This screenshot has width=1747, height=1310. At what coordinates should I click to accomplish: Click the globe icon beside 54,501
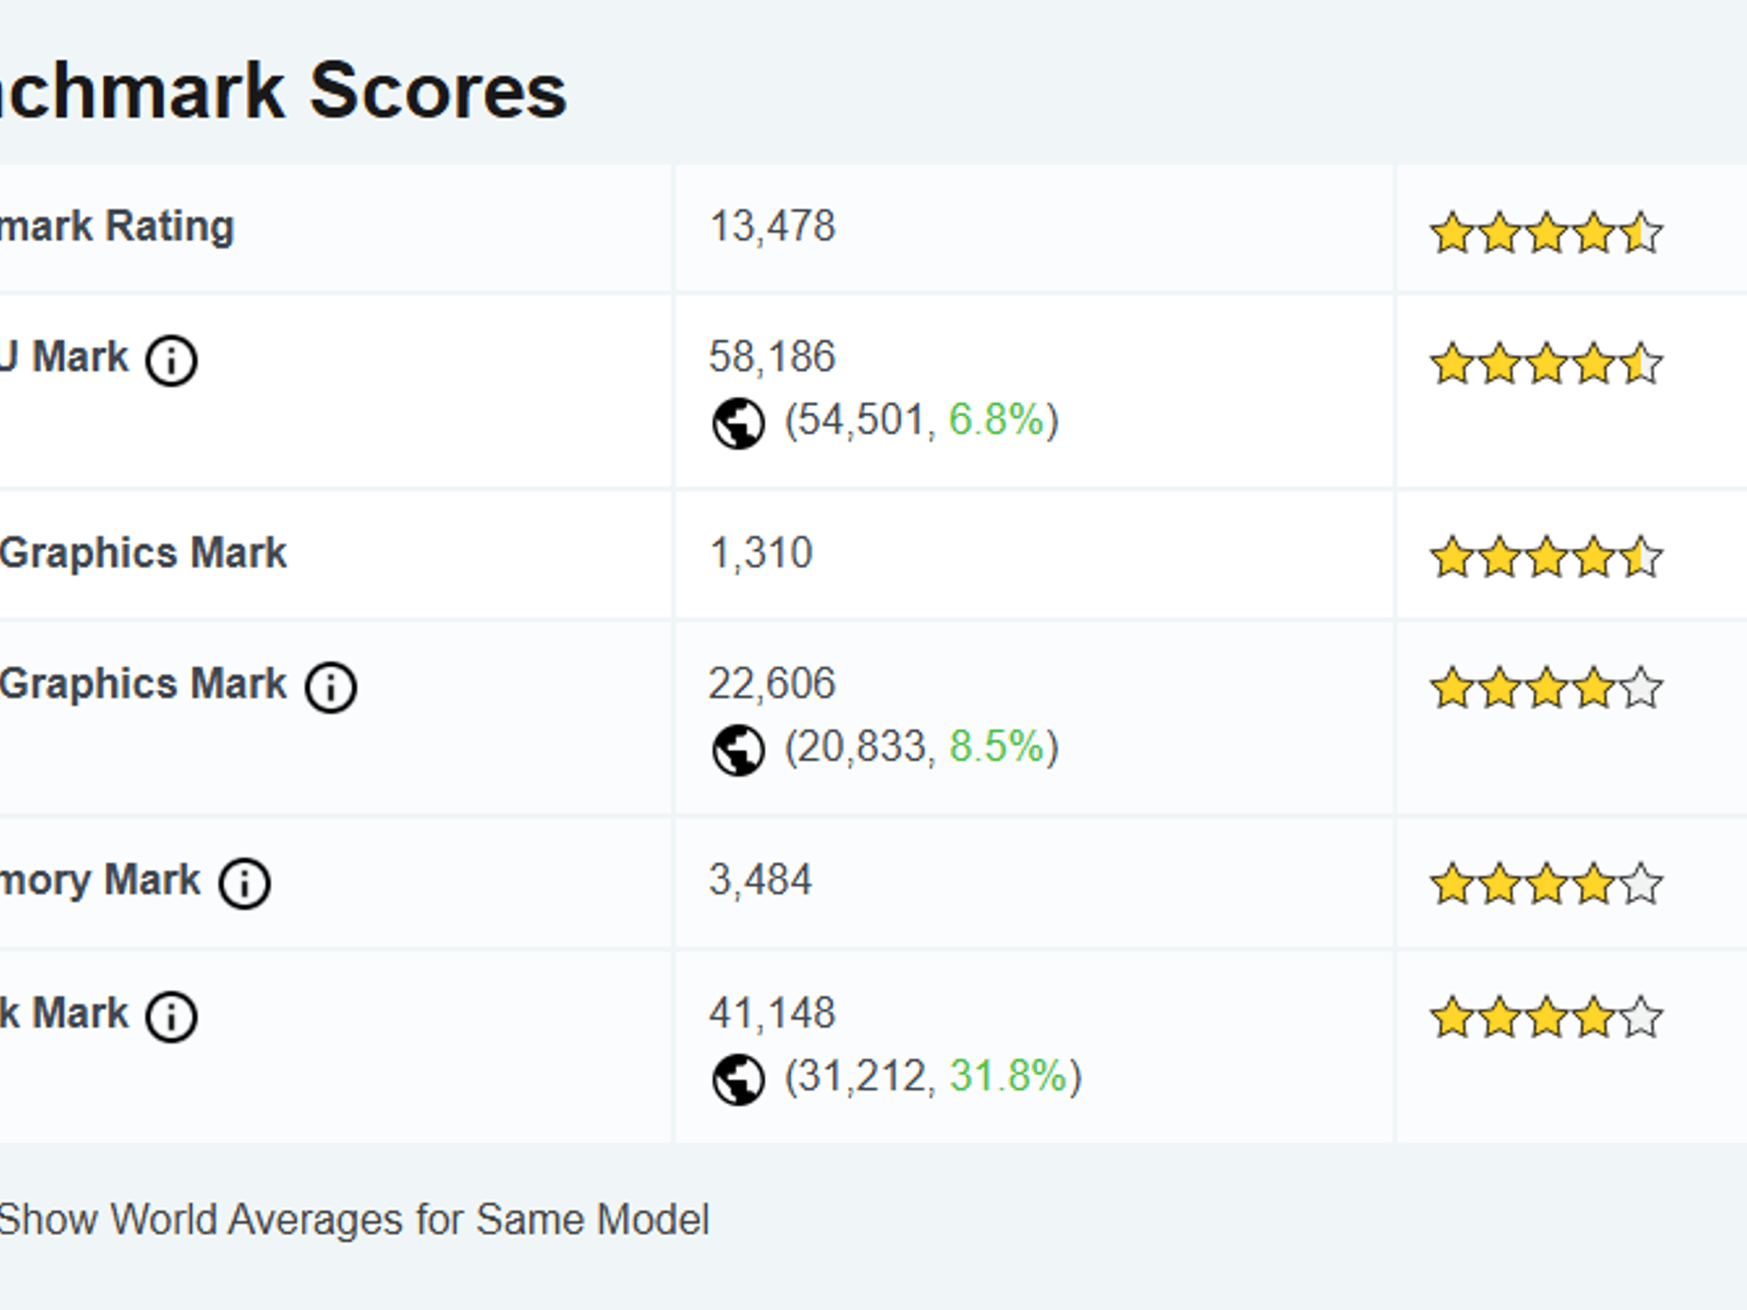click(738, 423)
